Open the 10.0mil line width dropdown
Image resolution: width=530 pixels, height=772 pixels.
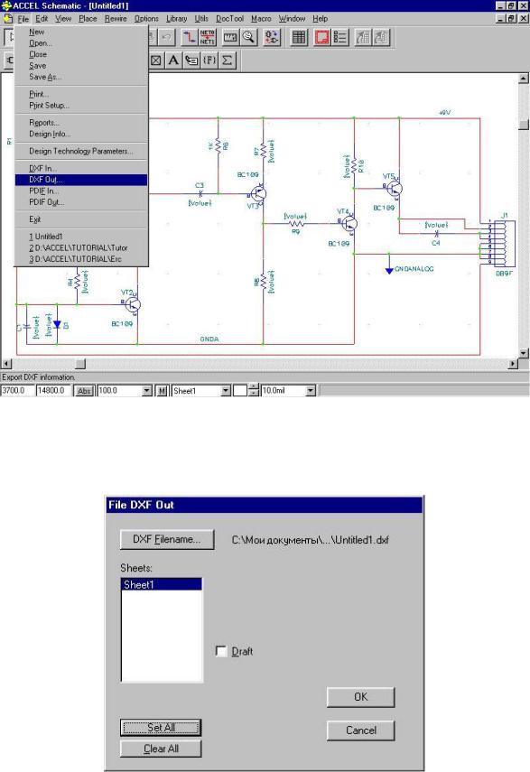(311, 390)
